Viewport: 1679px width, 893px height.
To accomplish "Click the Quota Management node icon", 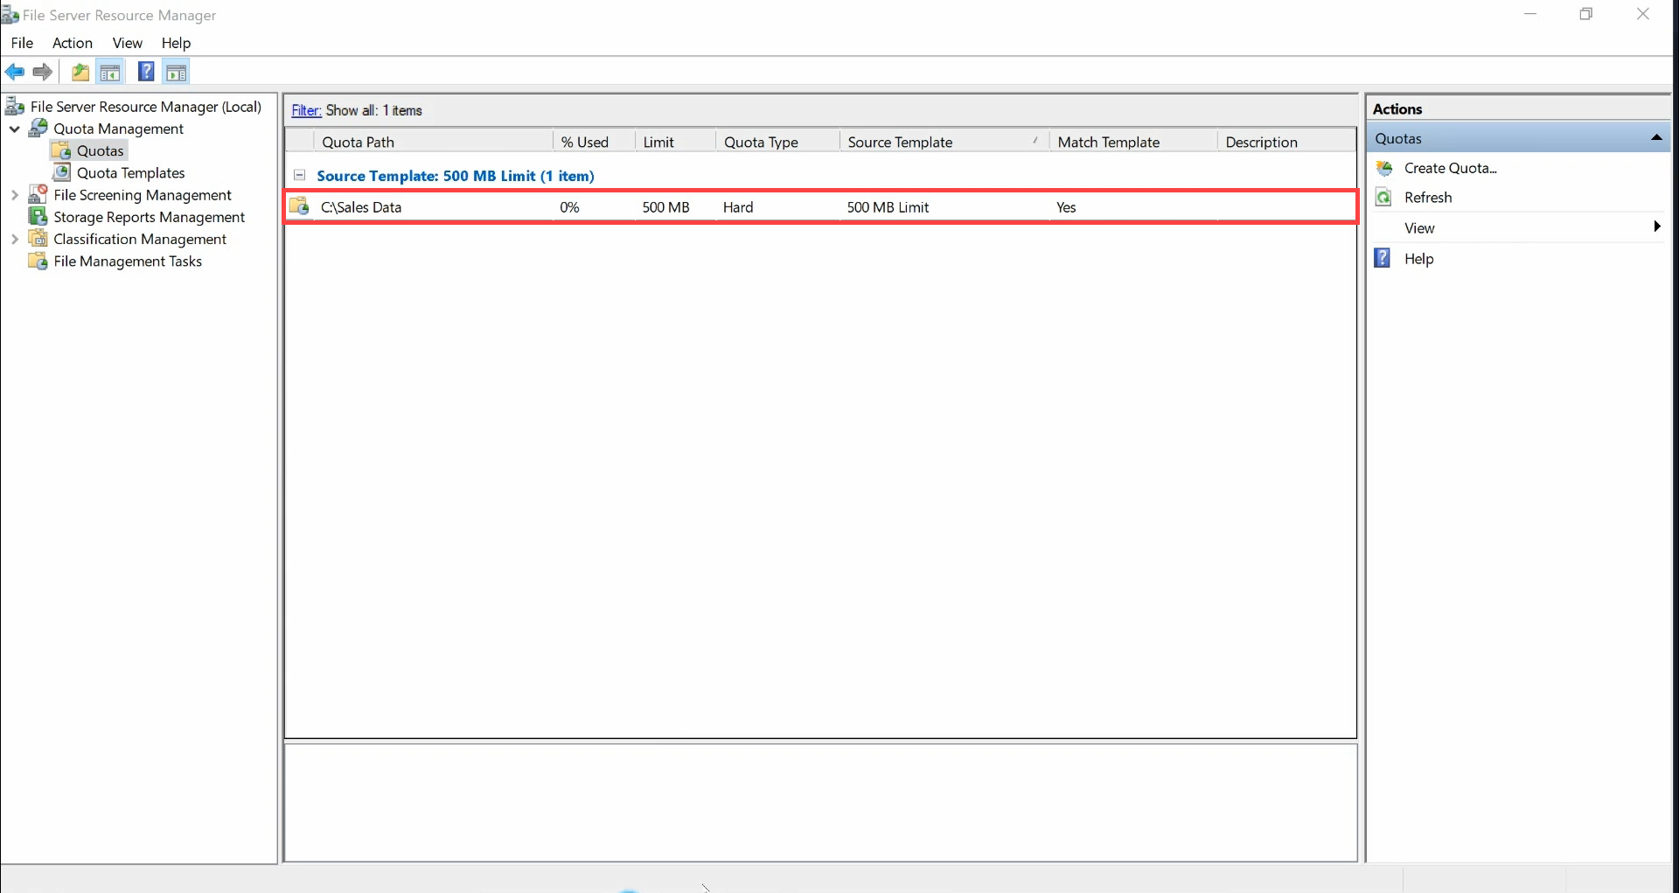I will coord(38,129).
